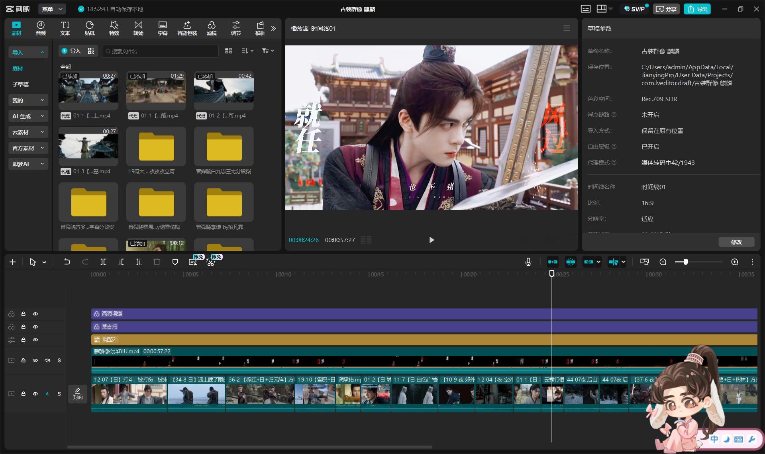Image resolution: width=765 pixels, height=454 pixels.
Task: Open the 19倚天 folder
Action: tap(156, 146)
